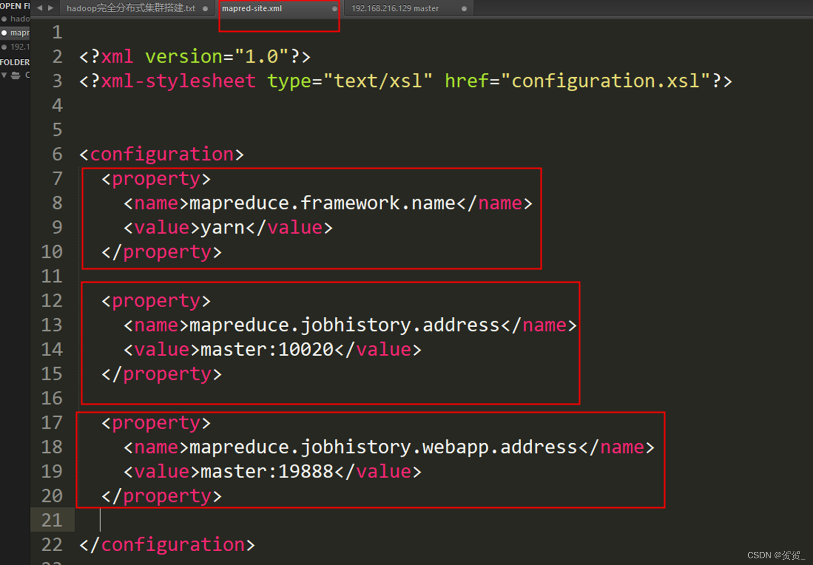Image resolution: width=813 pixels, height=565 pixels.
Task: Close the mapred-site.xml tab via its dot
Action: (334, 9)
